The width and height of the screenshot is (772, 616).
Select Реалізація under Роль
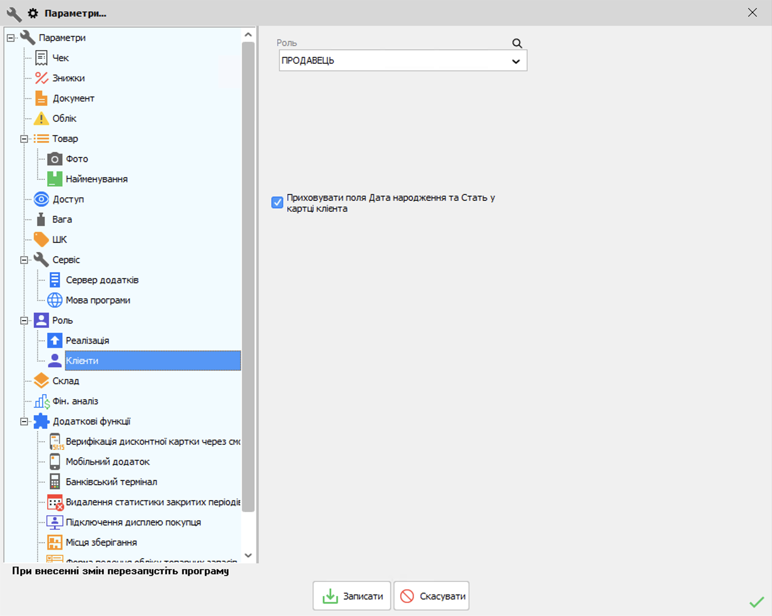pos(87,340)
